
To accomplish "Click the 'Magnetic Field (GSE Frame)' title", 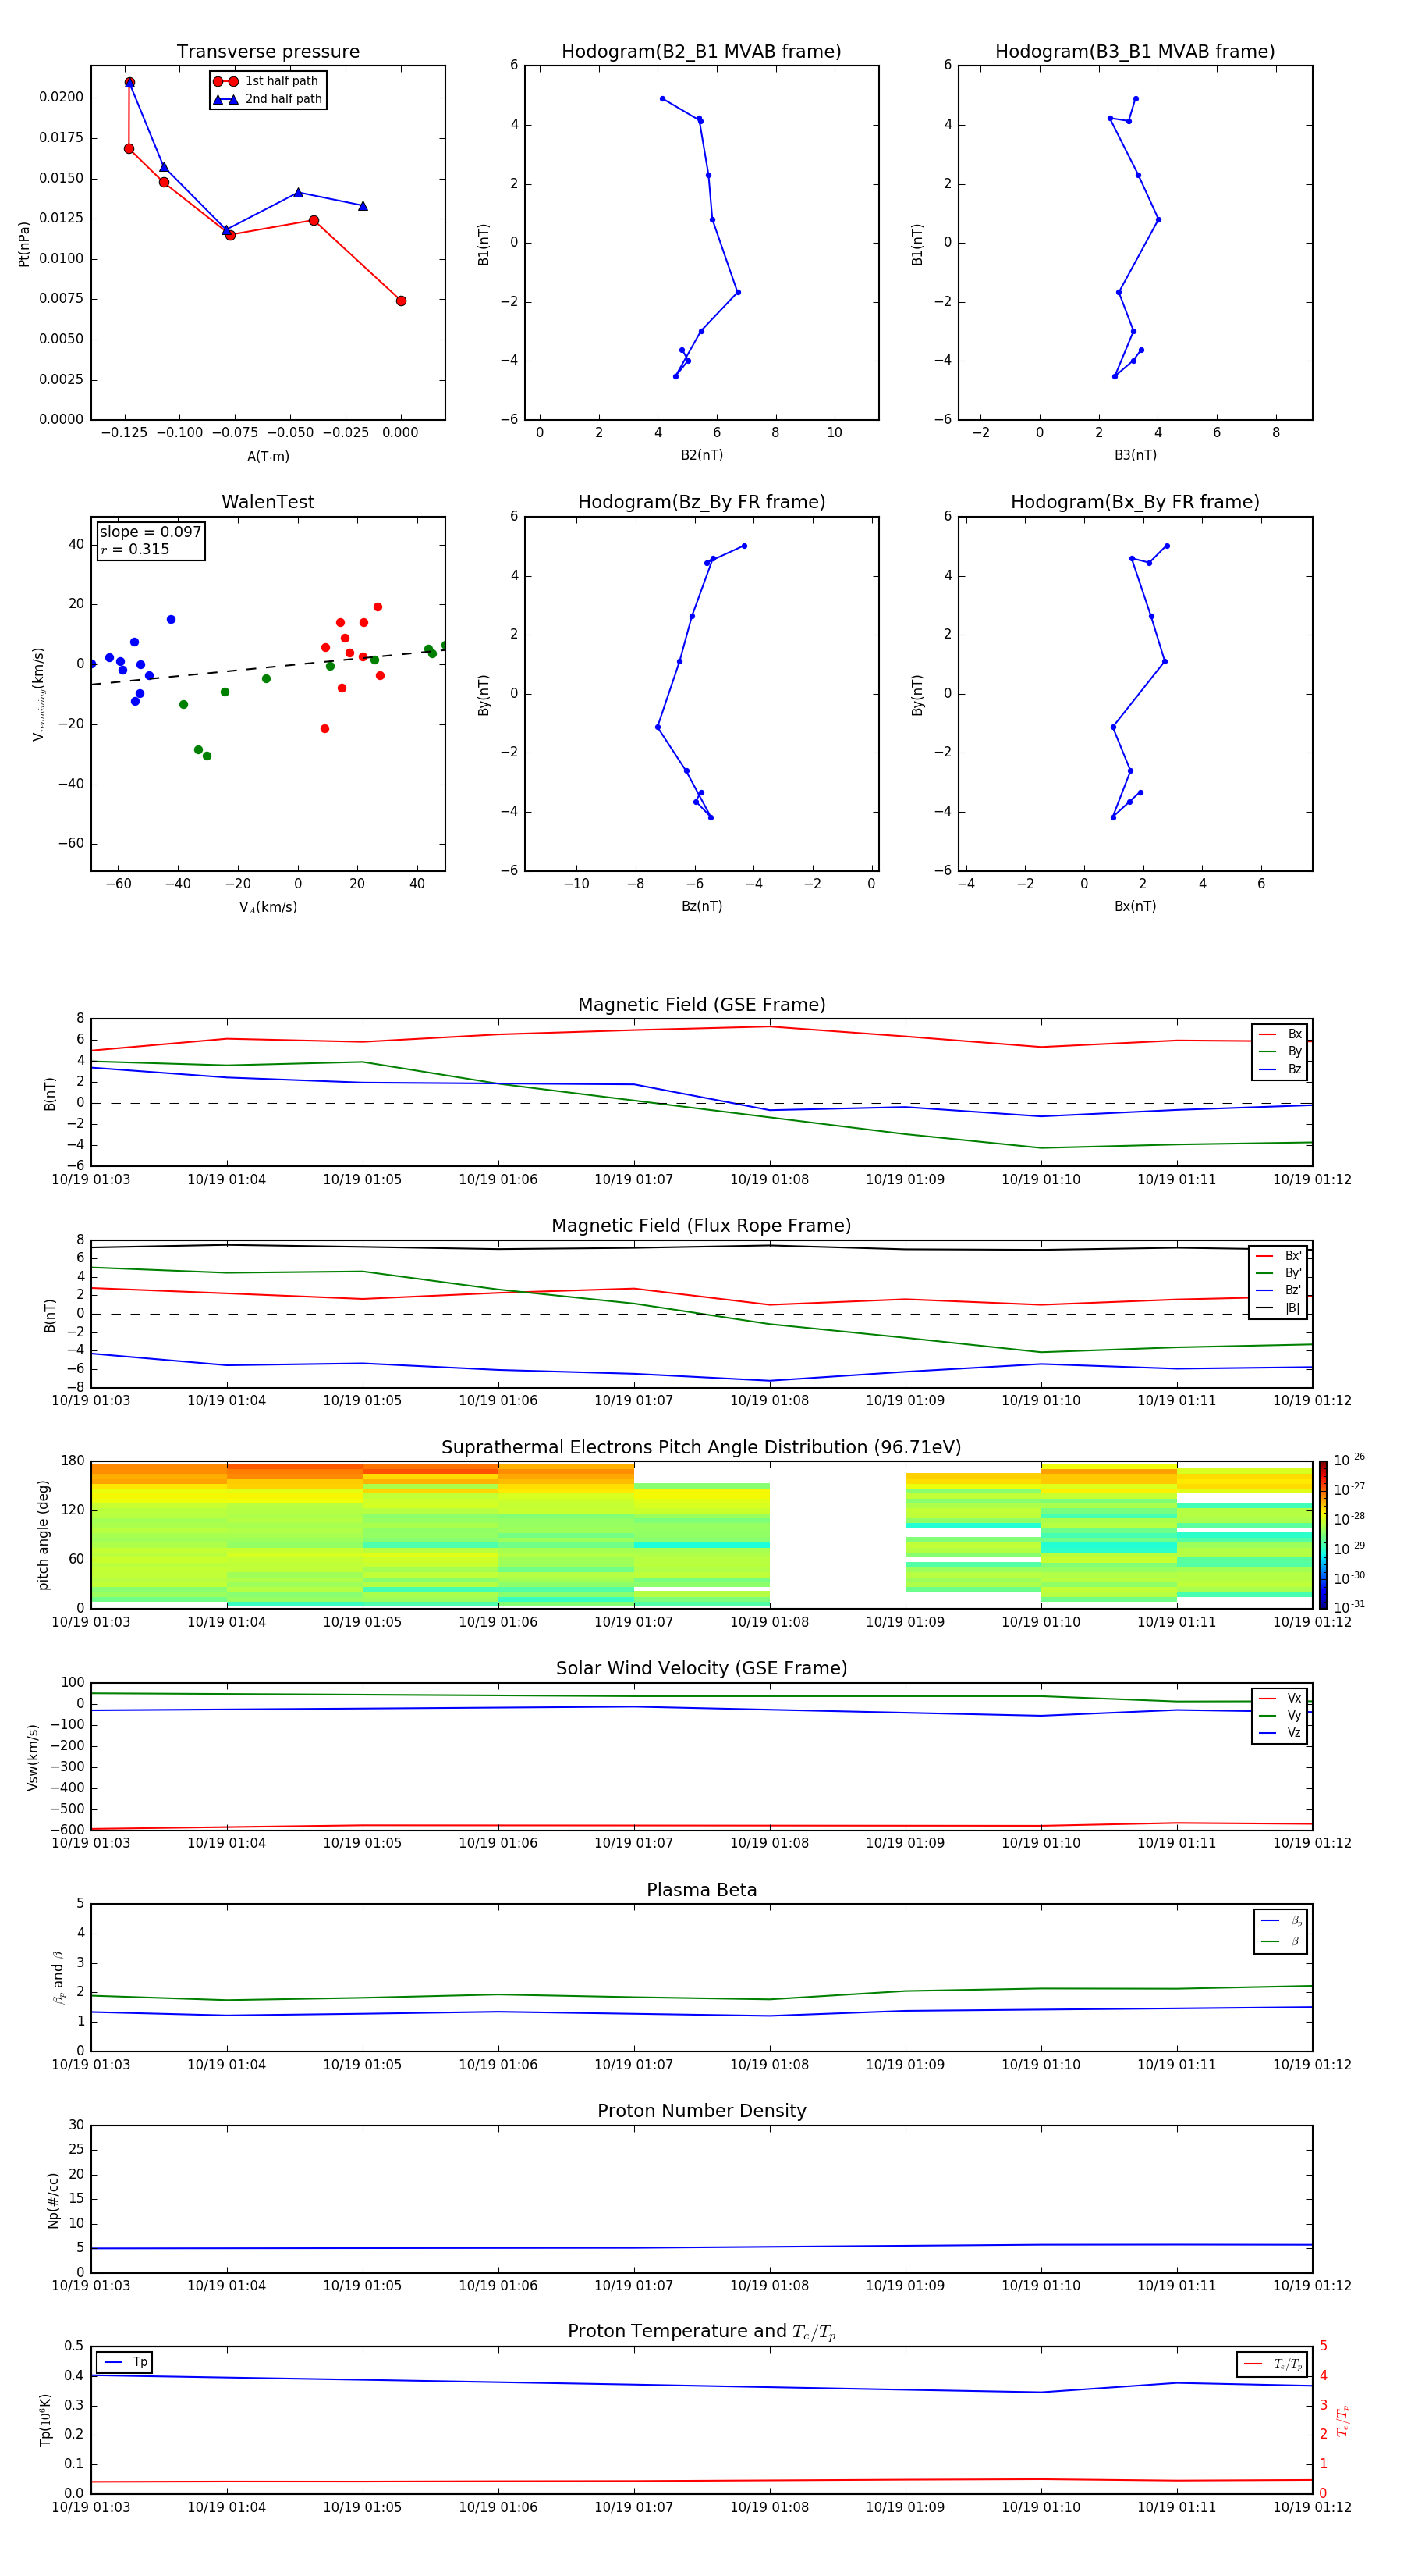I will coord(701,1005).
